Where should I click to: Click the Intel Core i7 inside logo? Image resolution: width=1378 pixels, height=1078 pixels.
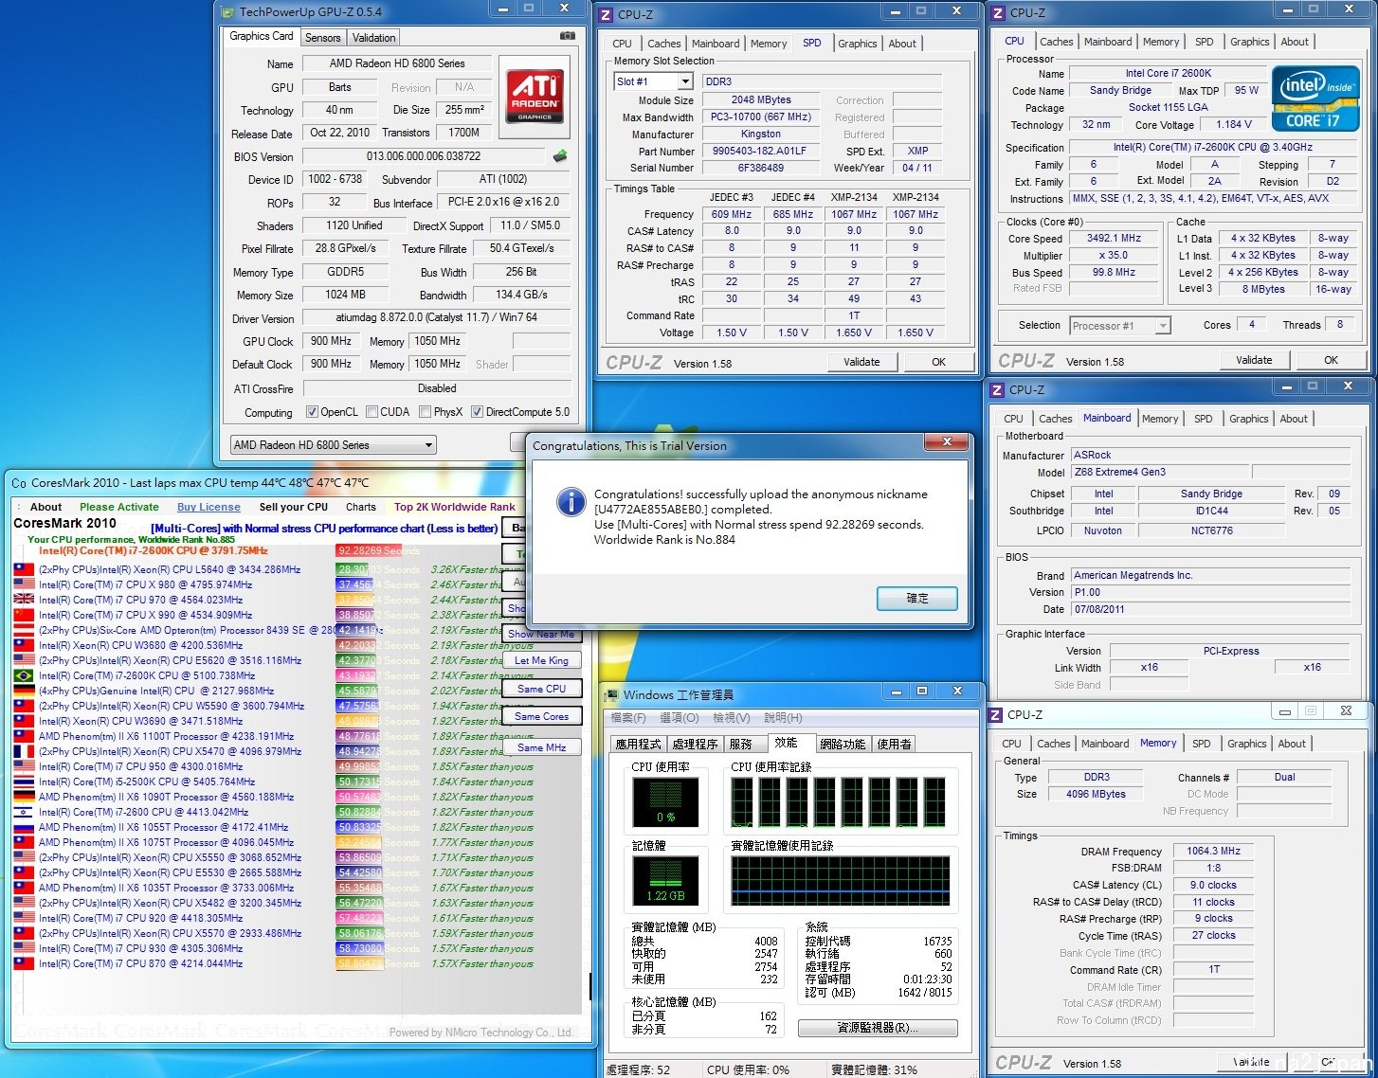point(1315,99)
